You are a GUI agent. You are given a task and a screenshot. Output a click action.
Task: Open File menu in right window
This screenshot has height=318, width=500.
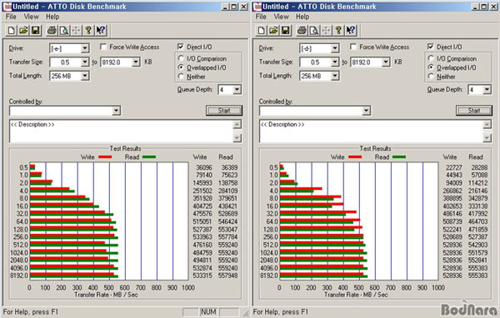[261, 17]
